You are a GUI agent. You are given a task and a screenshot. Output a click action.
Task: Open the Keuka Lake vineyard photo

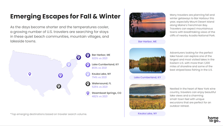pyautogui.click(x=147, y=97)
